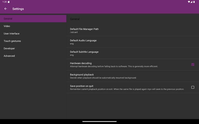
Task: Tap the eng value under Audio Language
Action: (72, 44)
